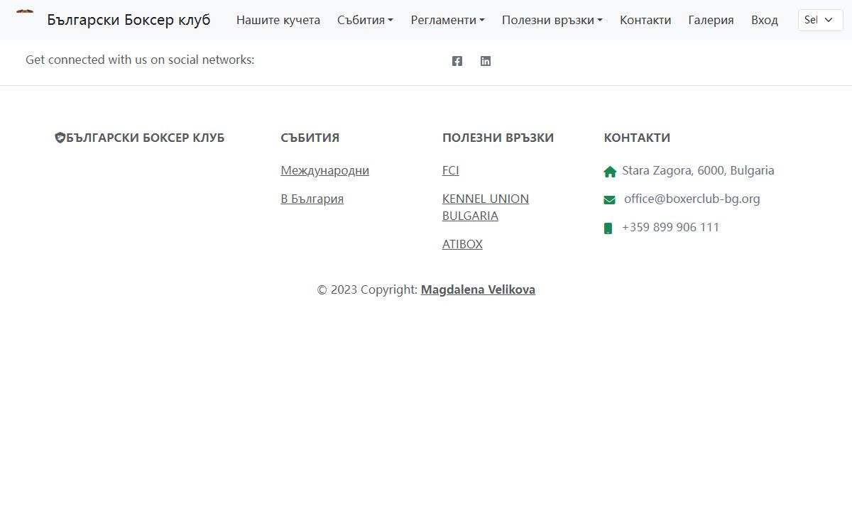Go to the Контакти page
This screenshot has height=525, width=852.
pyautogui.click(x=645, y=20)
